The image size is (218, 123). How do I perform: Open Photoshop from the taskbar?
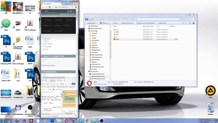pyautogui.click(x=52, y=121)
